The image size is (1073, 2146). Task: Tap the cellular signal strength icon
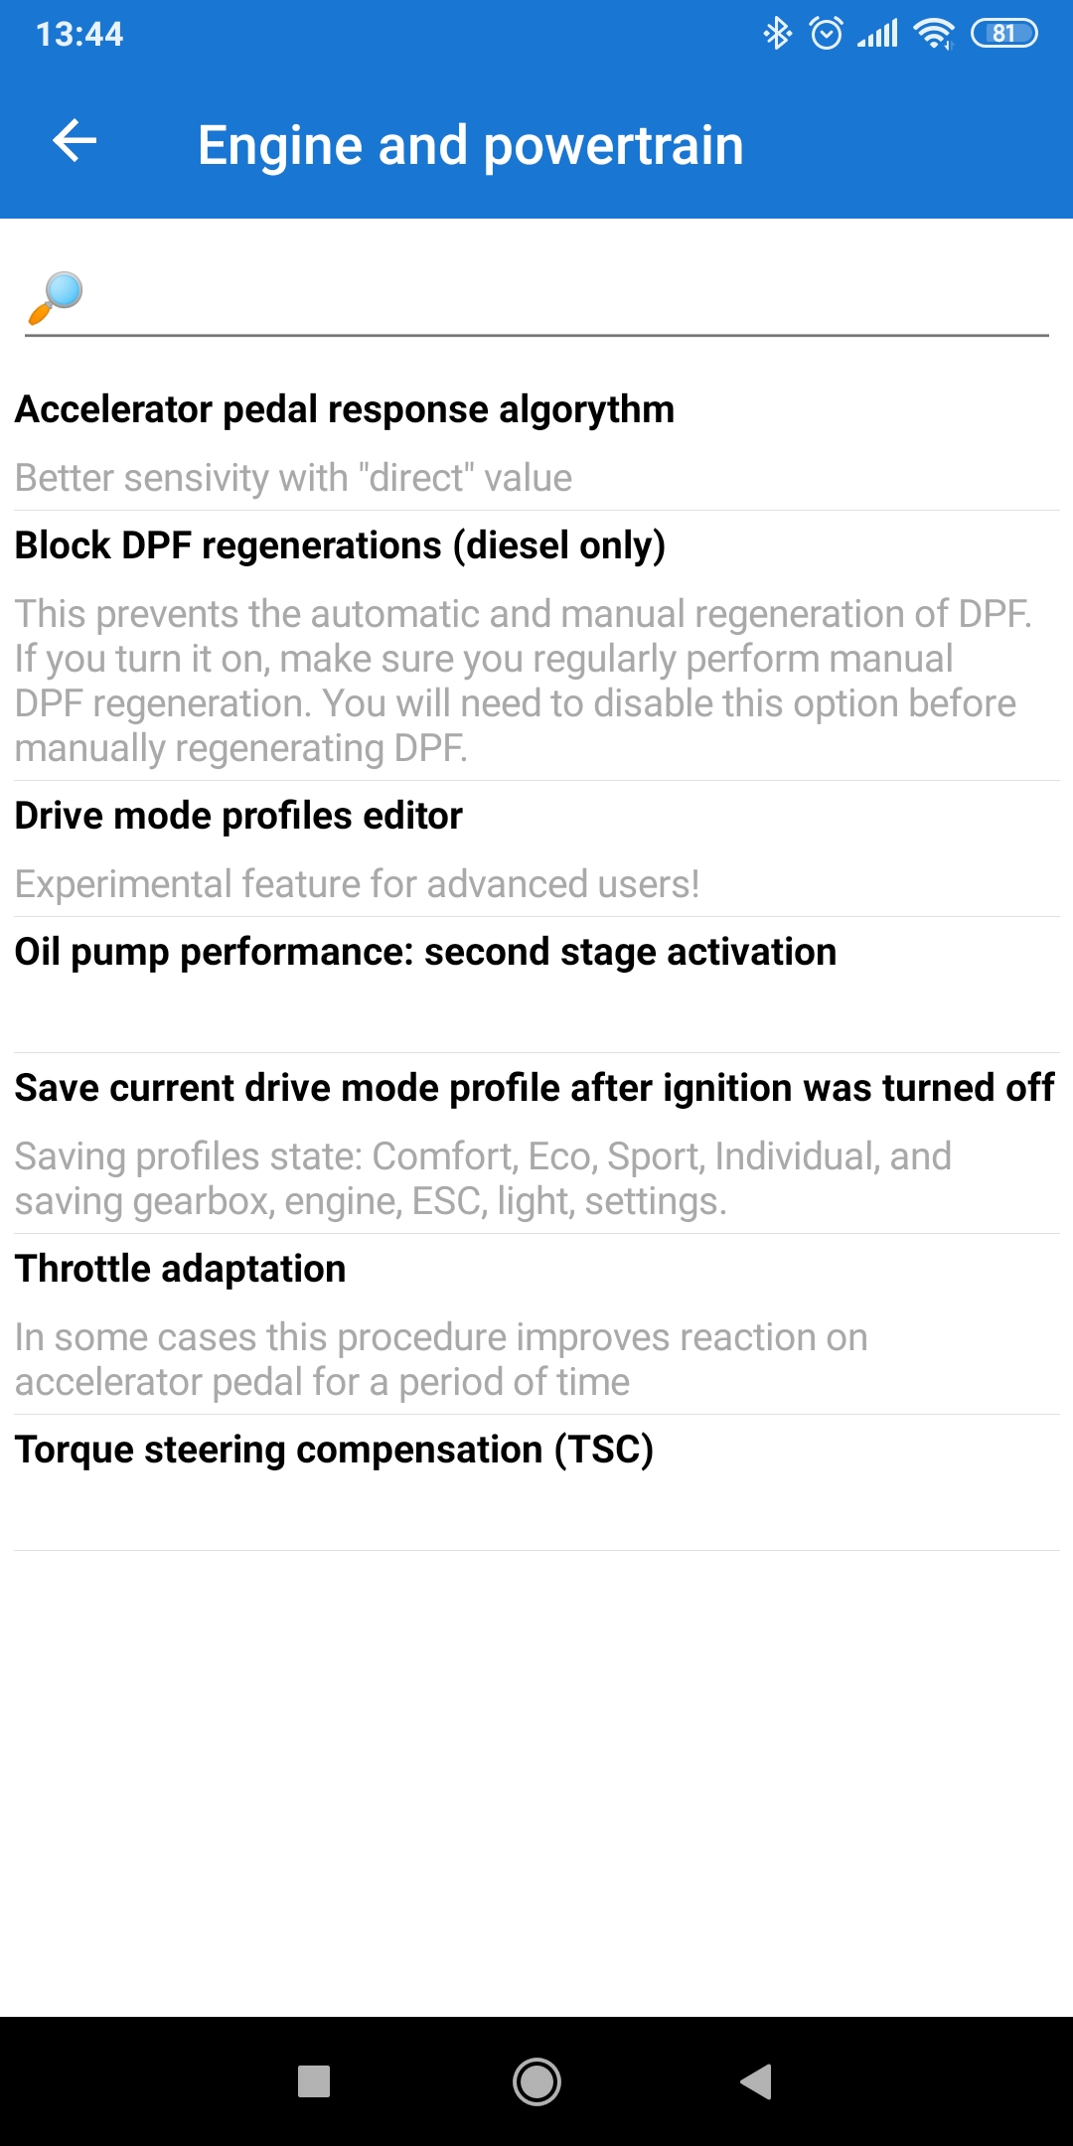pyautogui.click(x=878, y=34)
